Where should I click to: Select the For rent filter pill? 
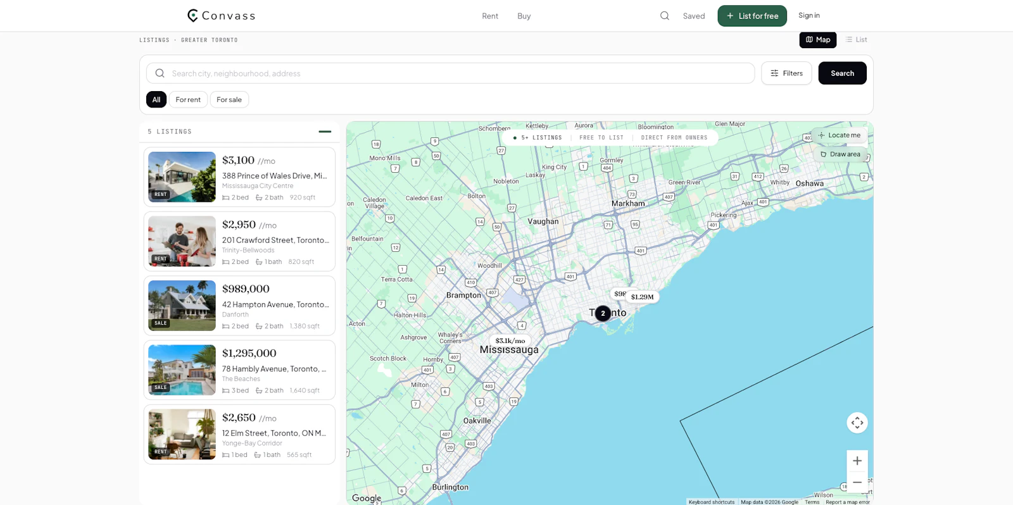(188, 99)
